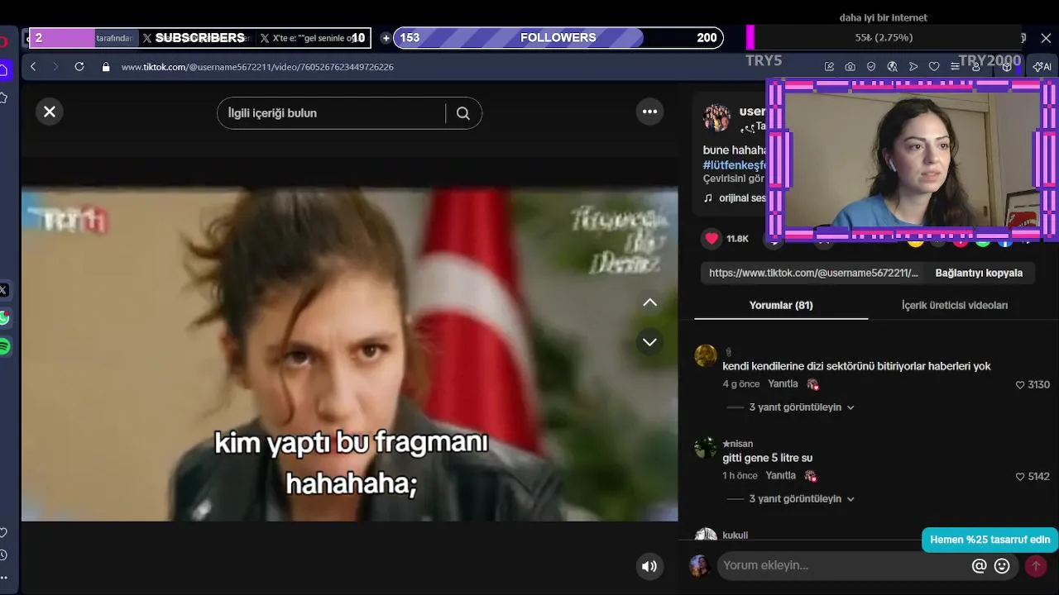Go to previous video with up chevron
Viewport: 1059px width, 595px height.
tap(650, 302)
